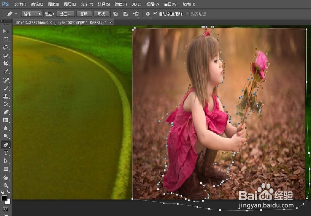
Task: Select the Spot Healing Brush tool
Action: pyautogui.click(x=6, y=80)
